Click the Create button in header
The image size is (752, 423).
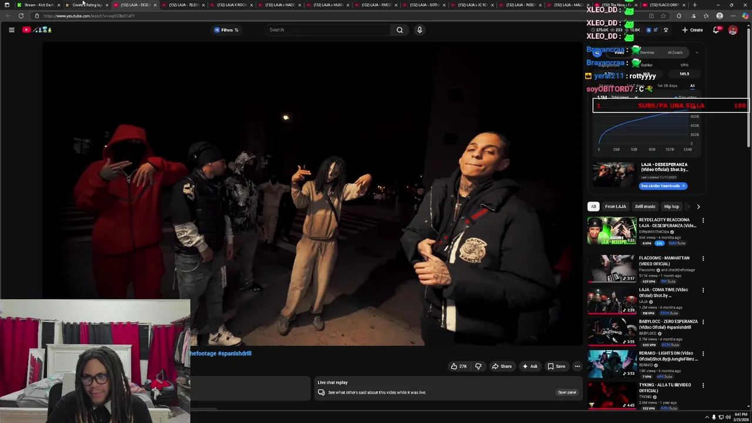coord(693,30)
